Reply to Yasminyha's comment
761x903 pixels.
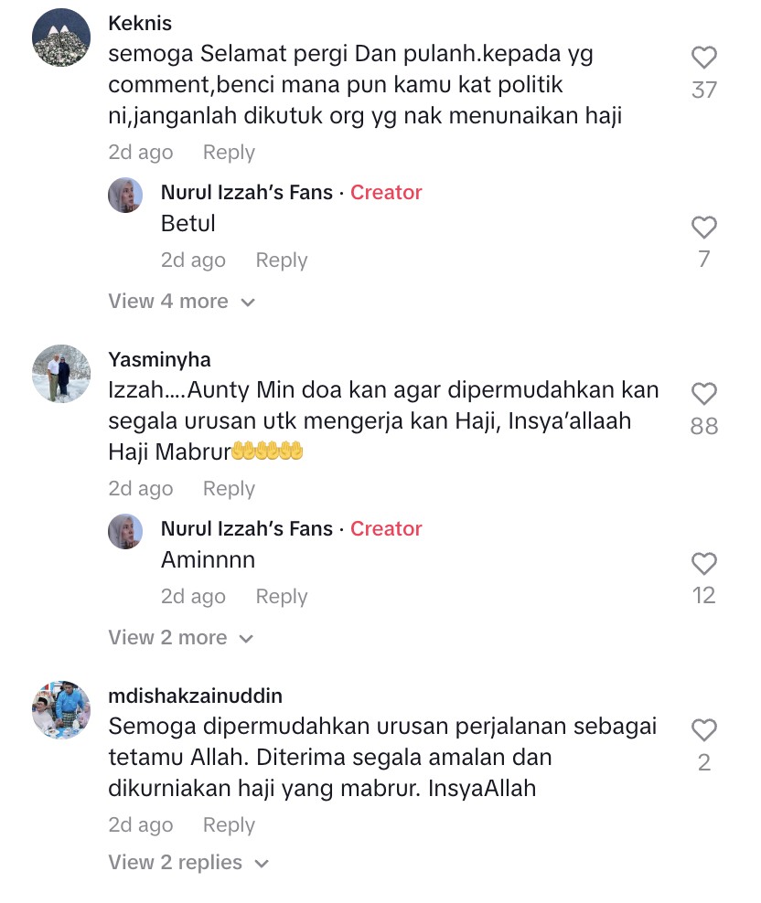229,488
